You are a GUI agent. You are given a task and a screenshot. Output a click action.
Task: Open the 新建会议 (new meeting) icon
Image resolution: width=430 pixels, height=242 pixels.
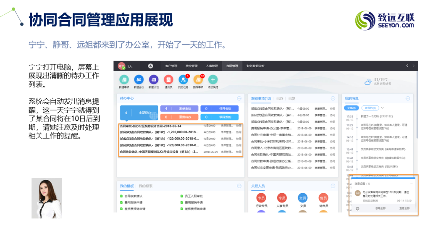tap(139, 80)
